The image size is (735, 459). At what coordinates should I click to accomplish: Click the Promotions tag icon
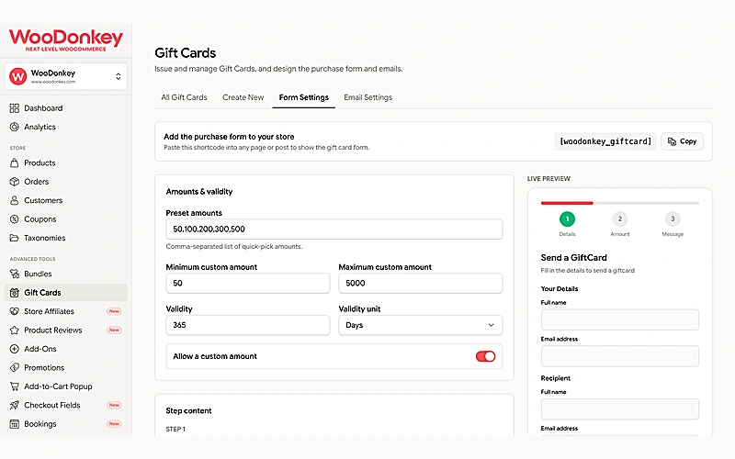point(15,368)
